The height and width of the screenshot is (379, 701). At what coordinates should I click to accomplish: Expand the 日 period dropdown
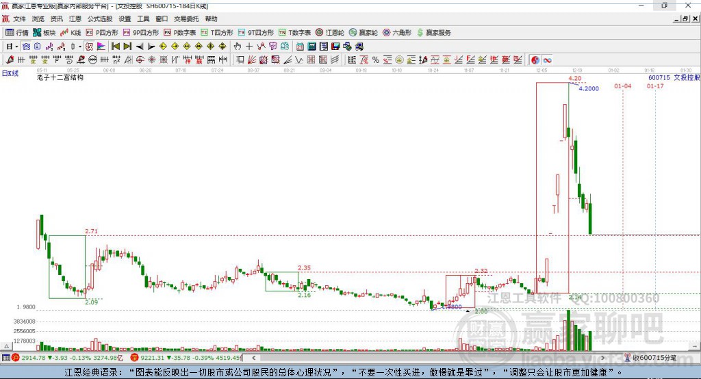(16, 47)
